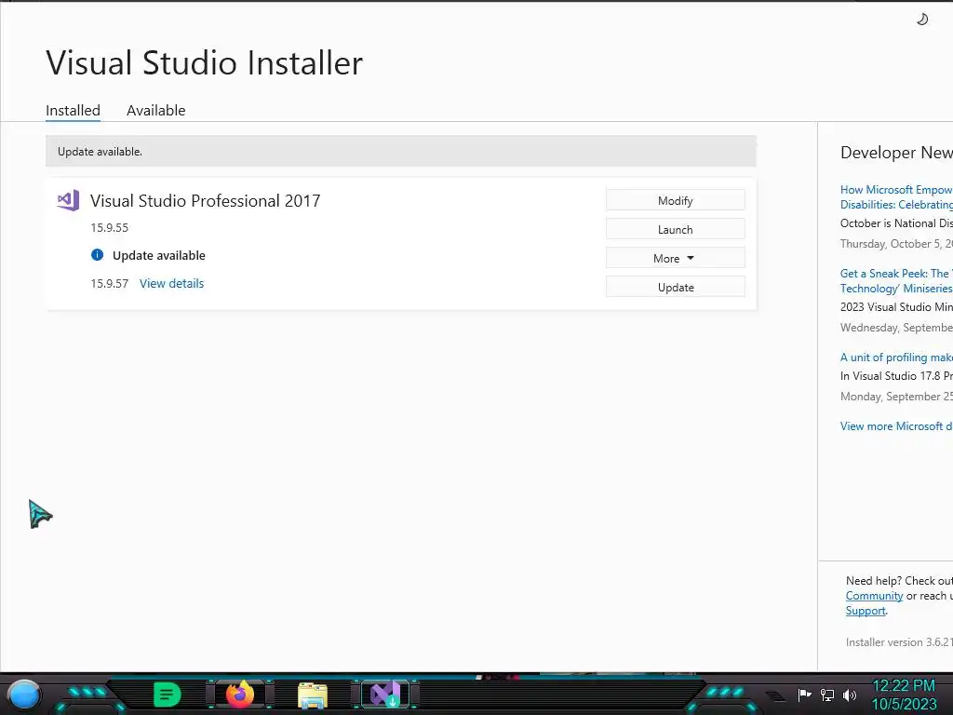
Task: Open 'Get a Sneak Peek' news link
Action: tap(896, 281)
